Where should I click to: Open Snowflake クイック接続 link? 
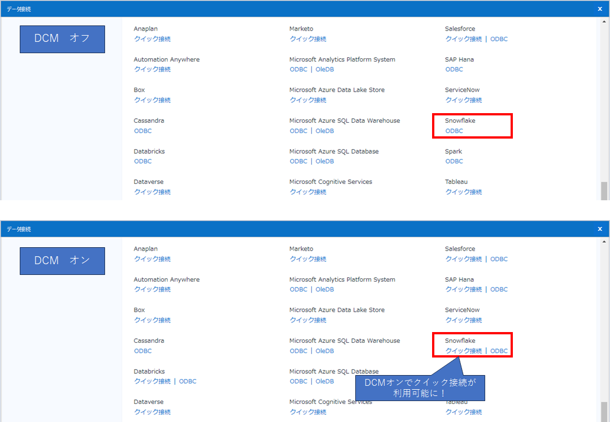[x=464, y=351]
